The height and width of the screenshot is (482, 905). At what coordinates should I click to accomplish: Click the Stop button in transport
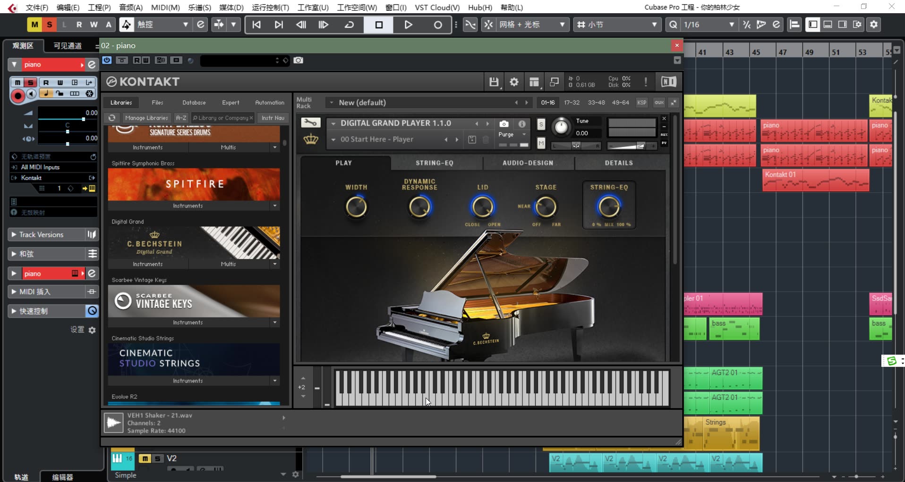[x=378, y=25]
